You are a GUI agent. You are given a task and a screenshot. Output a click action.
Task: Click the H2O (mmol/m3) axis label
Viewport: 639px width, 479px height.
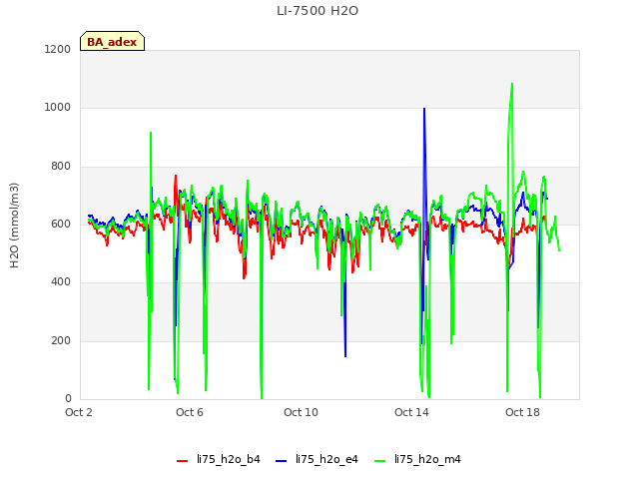[14, 226]
